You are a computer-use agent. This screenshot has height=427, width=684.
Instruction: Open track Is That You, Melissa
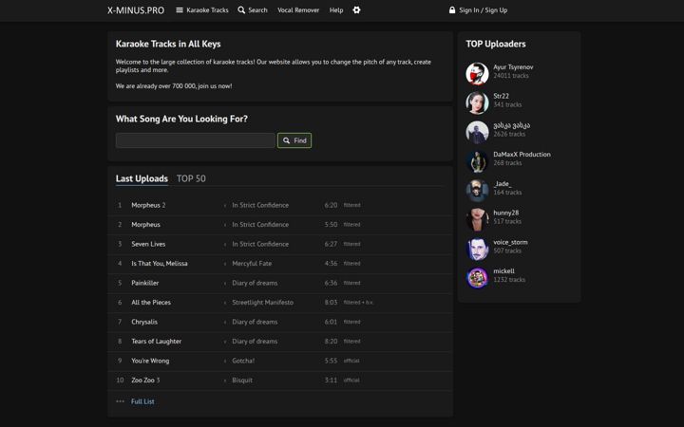[160, 264]
